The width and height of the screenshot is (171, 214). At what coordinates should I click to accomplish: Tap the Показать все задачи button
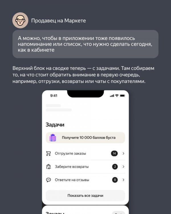[85, 195]
